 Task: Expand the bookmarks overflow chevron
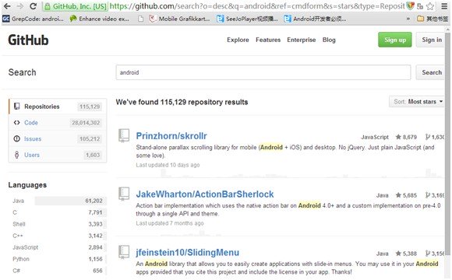408,19
